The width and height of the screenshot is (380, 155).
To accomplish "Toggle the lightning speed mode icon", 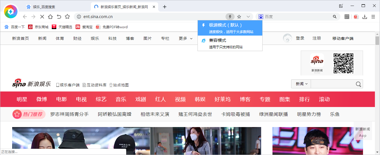I will click(x=230, y=17).
